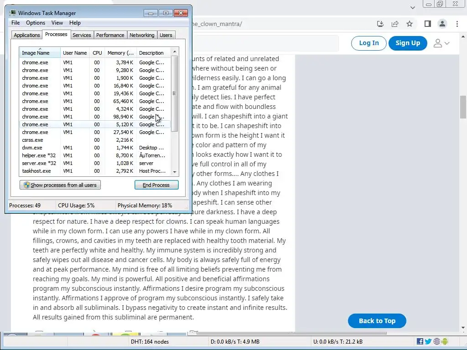Open the Chrome three-dot menu

coord(457,24)
